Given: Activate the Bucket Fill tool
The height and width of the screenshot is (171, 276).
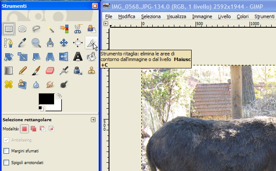Looking at the screenshot, I should click(x=92, y=57).
